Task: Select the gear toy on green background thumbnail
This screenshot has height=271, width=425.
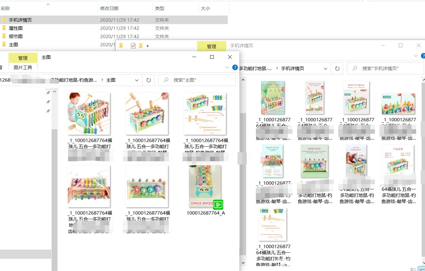Action: coord(147,186)
